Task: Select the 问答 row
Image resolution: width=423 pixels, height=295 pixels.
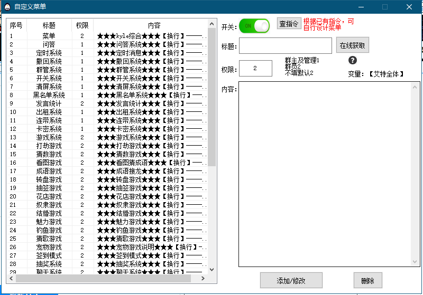Action: (107, 44)
